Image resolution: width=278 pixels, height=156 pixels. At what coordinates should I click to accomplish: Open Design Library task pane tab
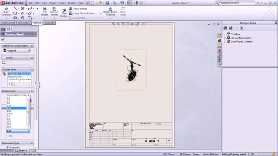click(219, 40)
